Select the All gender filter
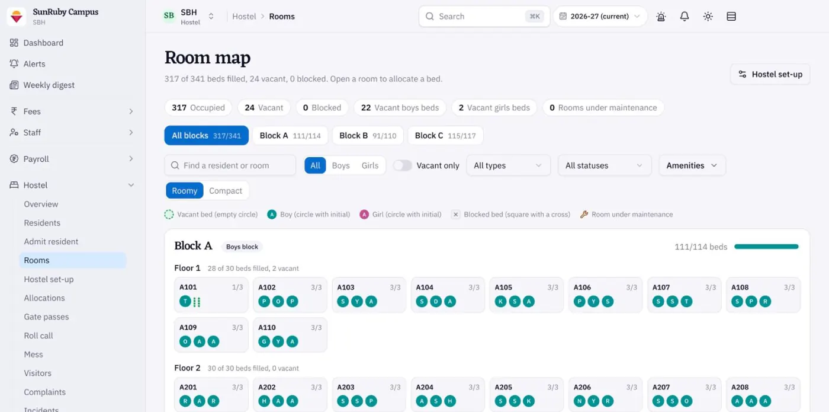This screenshot has width=829, height=412. point(315,166)
